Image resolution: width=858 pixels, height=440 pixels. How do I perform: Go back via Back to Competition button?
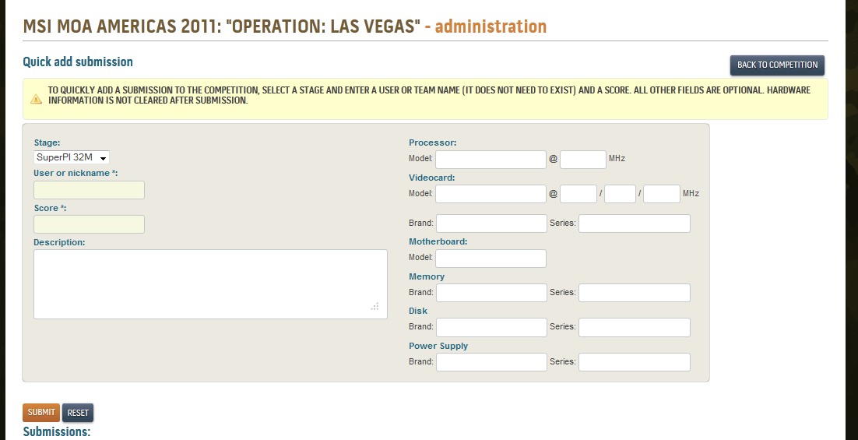pyautogui.click(x=777, y=65)
